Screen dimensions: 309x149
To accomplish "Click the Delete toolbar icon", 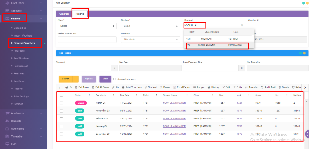I will click(x=280, y=87).
